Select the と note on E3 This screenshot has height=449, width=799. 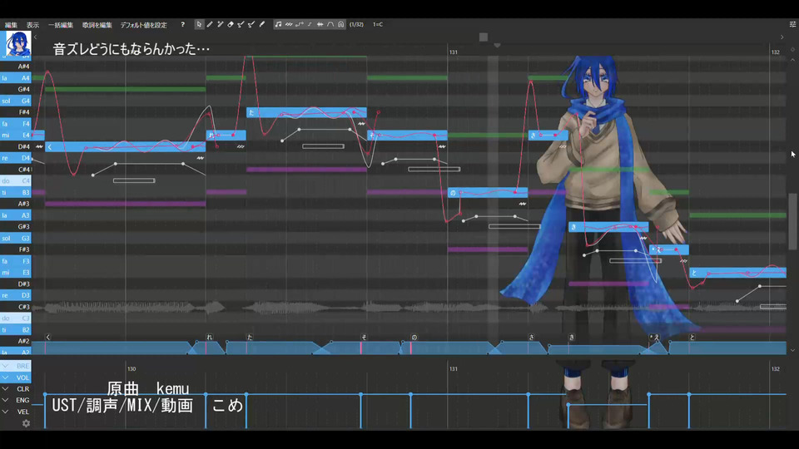[738, 273]
